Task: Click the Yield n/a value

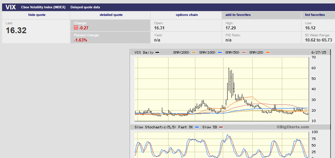Action: (x=157, y=40)
